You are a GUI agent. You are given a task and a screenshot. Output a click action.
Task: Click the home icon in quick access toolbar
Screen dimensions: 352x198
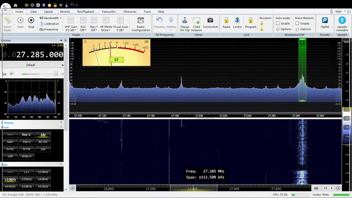(15, 5)
